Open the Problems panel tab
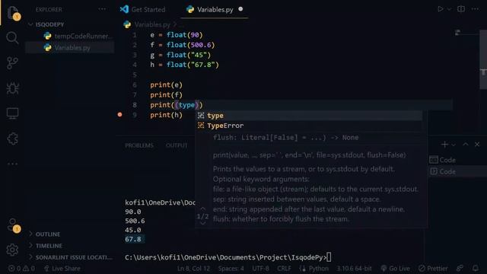 coord(139,145)
